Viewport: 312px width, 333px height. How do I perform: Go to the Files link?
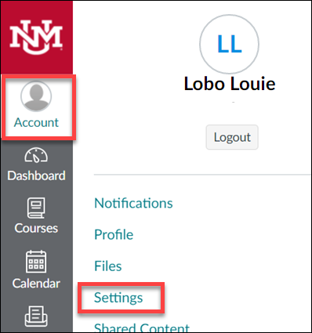pyautogui.click(x=108, y=266)
